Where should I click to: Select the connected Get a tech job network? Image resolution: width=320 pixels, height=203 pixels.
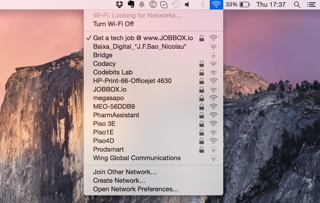pos(153,38)
